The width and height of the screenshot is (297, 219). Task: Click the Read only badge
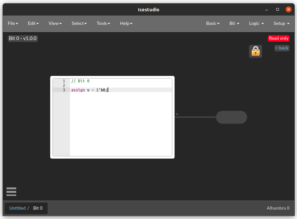278,38
